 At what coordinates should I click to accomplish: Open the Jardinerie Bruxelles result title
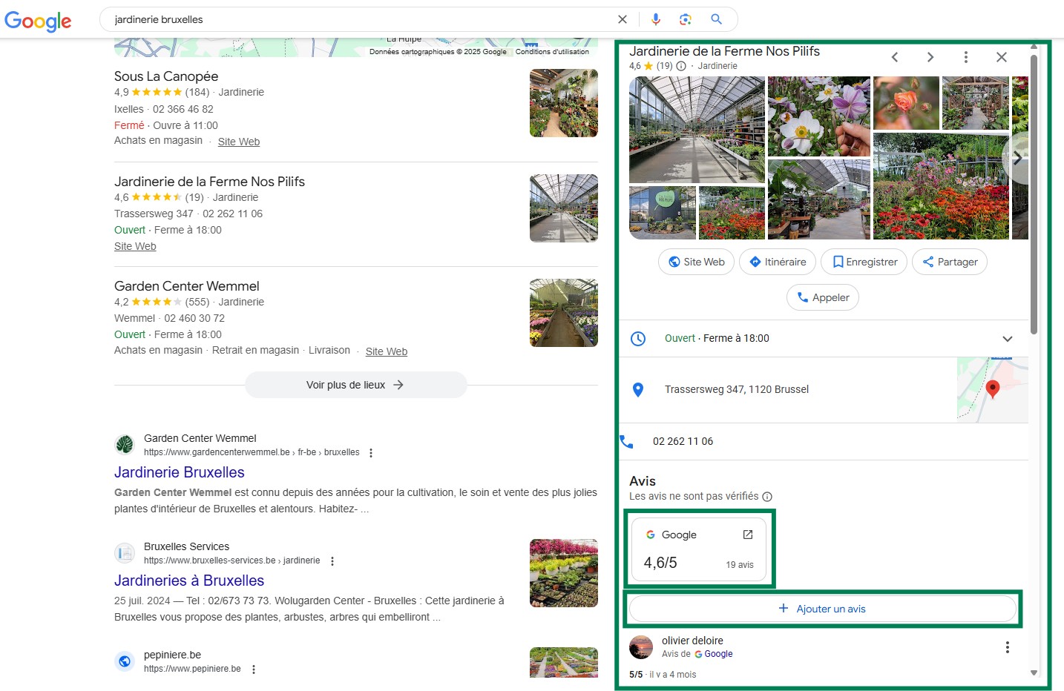(x=180, y=472)
